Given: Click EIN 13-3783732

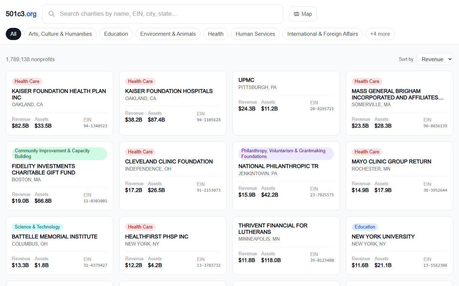Looking at the screenshot, I should click(209, 265).
